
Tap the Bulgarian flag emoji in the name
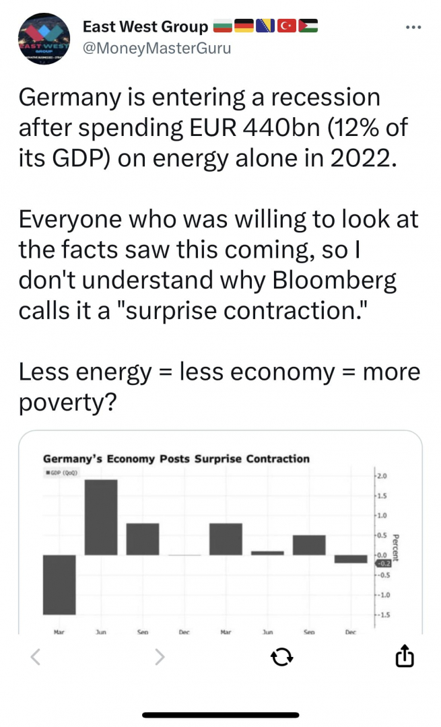tap(223, 26)
